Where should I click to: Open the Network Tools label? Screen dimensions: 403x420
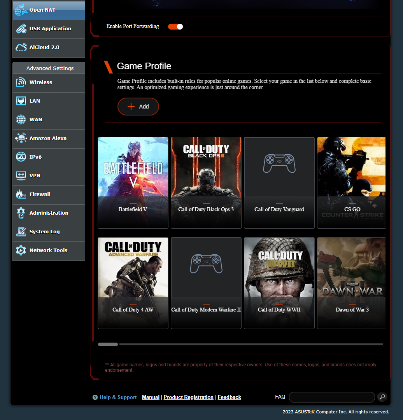[x=49, y=250]
